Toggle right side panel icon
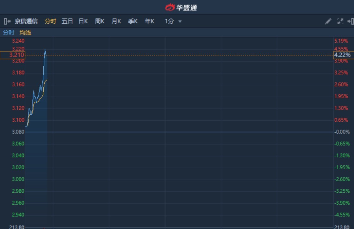The width and height of the screenshot is (354, 229). click(351, 21)
